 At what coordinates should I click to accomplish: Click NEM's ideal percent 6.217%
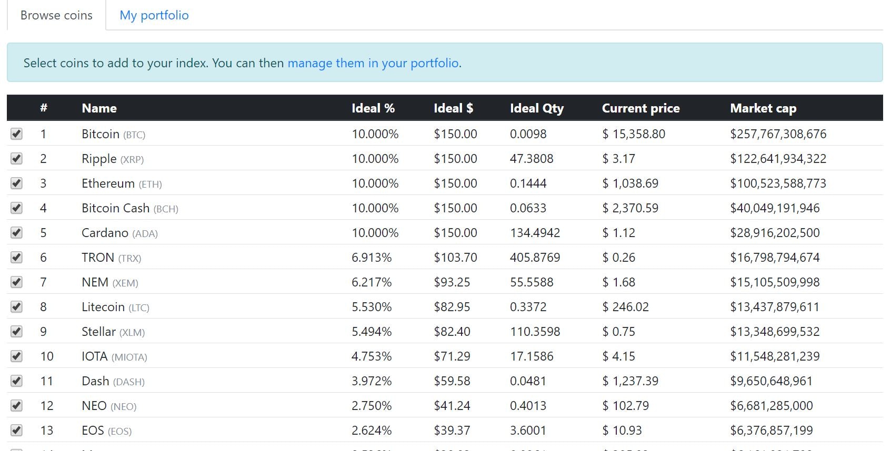point(372,282)
